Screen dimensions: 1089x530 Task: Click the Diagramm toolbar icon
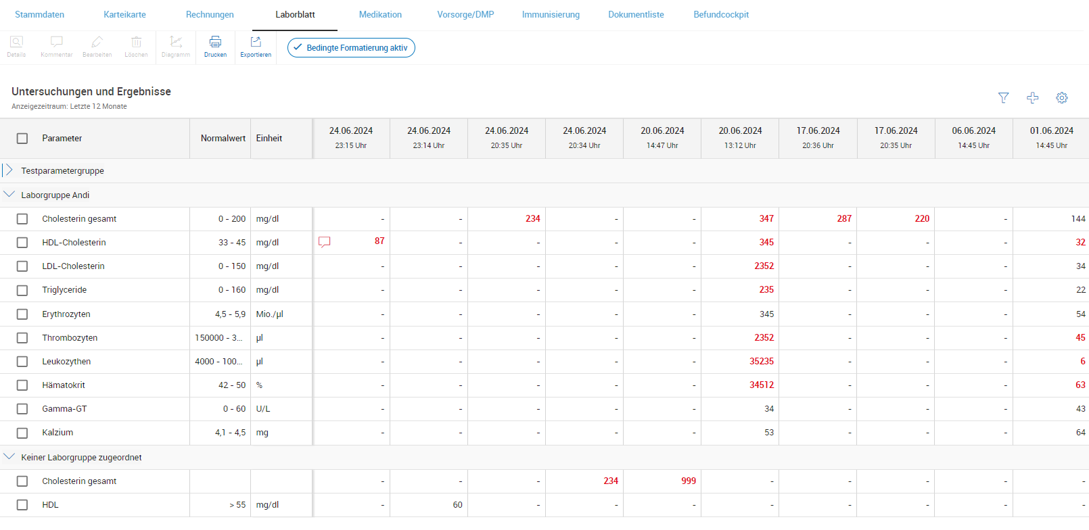[x=176, y=43]
